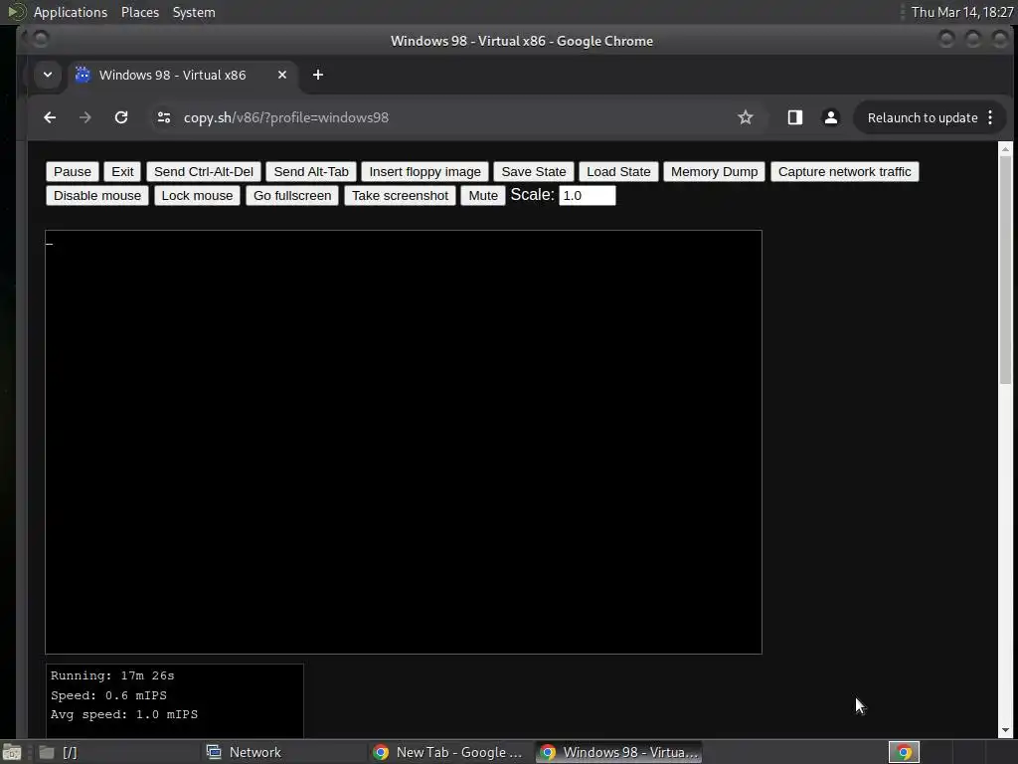Click the page vertical scrollbar thumb
The image size is (1018, 764).
tap(1005, 270)
